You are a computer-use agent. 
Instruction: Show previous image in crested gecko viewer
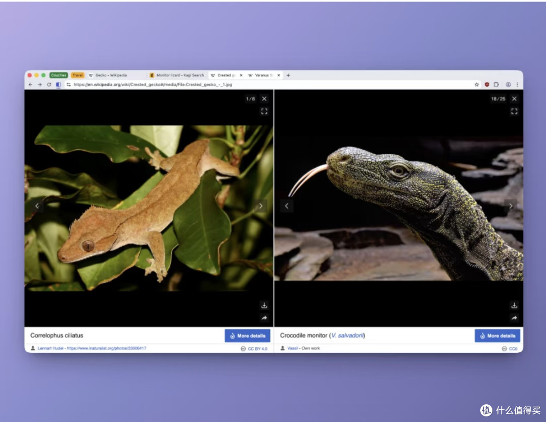point(37,206)
